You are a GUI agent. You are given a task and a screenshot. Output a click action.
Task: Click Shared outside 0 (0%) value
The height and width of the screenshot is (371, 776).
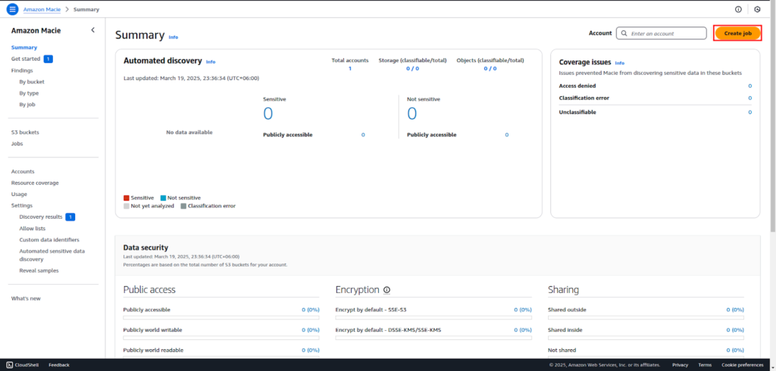click(x=735, y=310)
